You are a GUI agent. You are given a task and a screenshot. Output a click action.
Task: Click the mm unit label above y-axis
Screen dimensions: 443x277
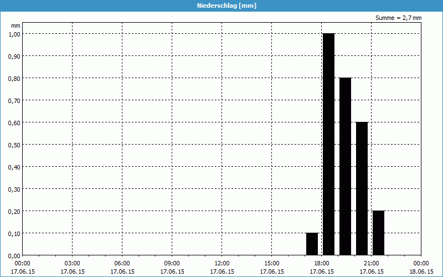(x=16, y=25)
